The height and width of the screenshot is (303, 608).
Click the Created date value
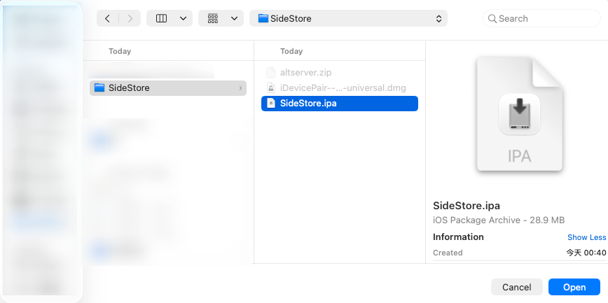point(586,253)
